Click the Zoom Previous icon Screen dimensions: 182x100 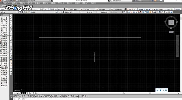[x=45, y=9]
